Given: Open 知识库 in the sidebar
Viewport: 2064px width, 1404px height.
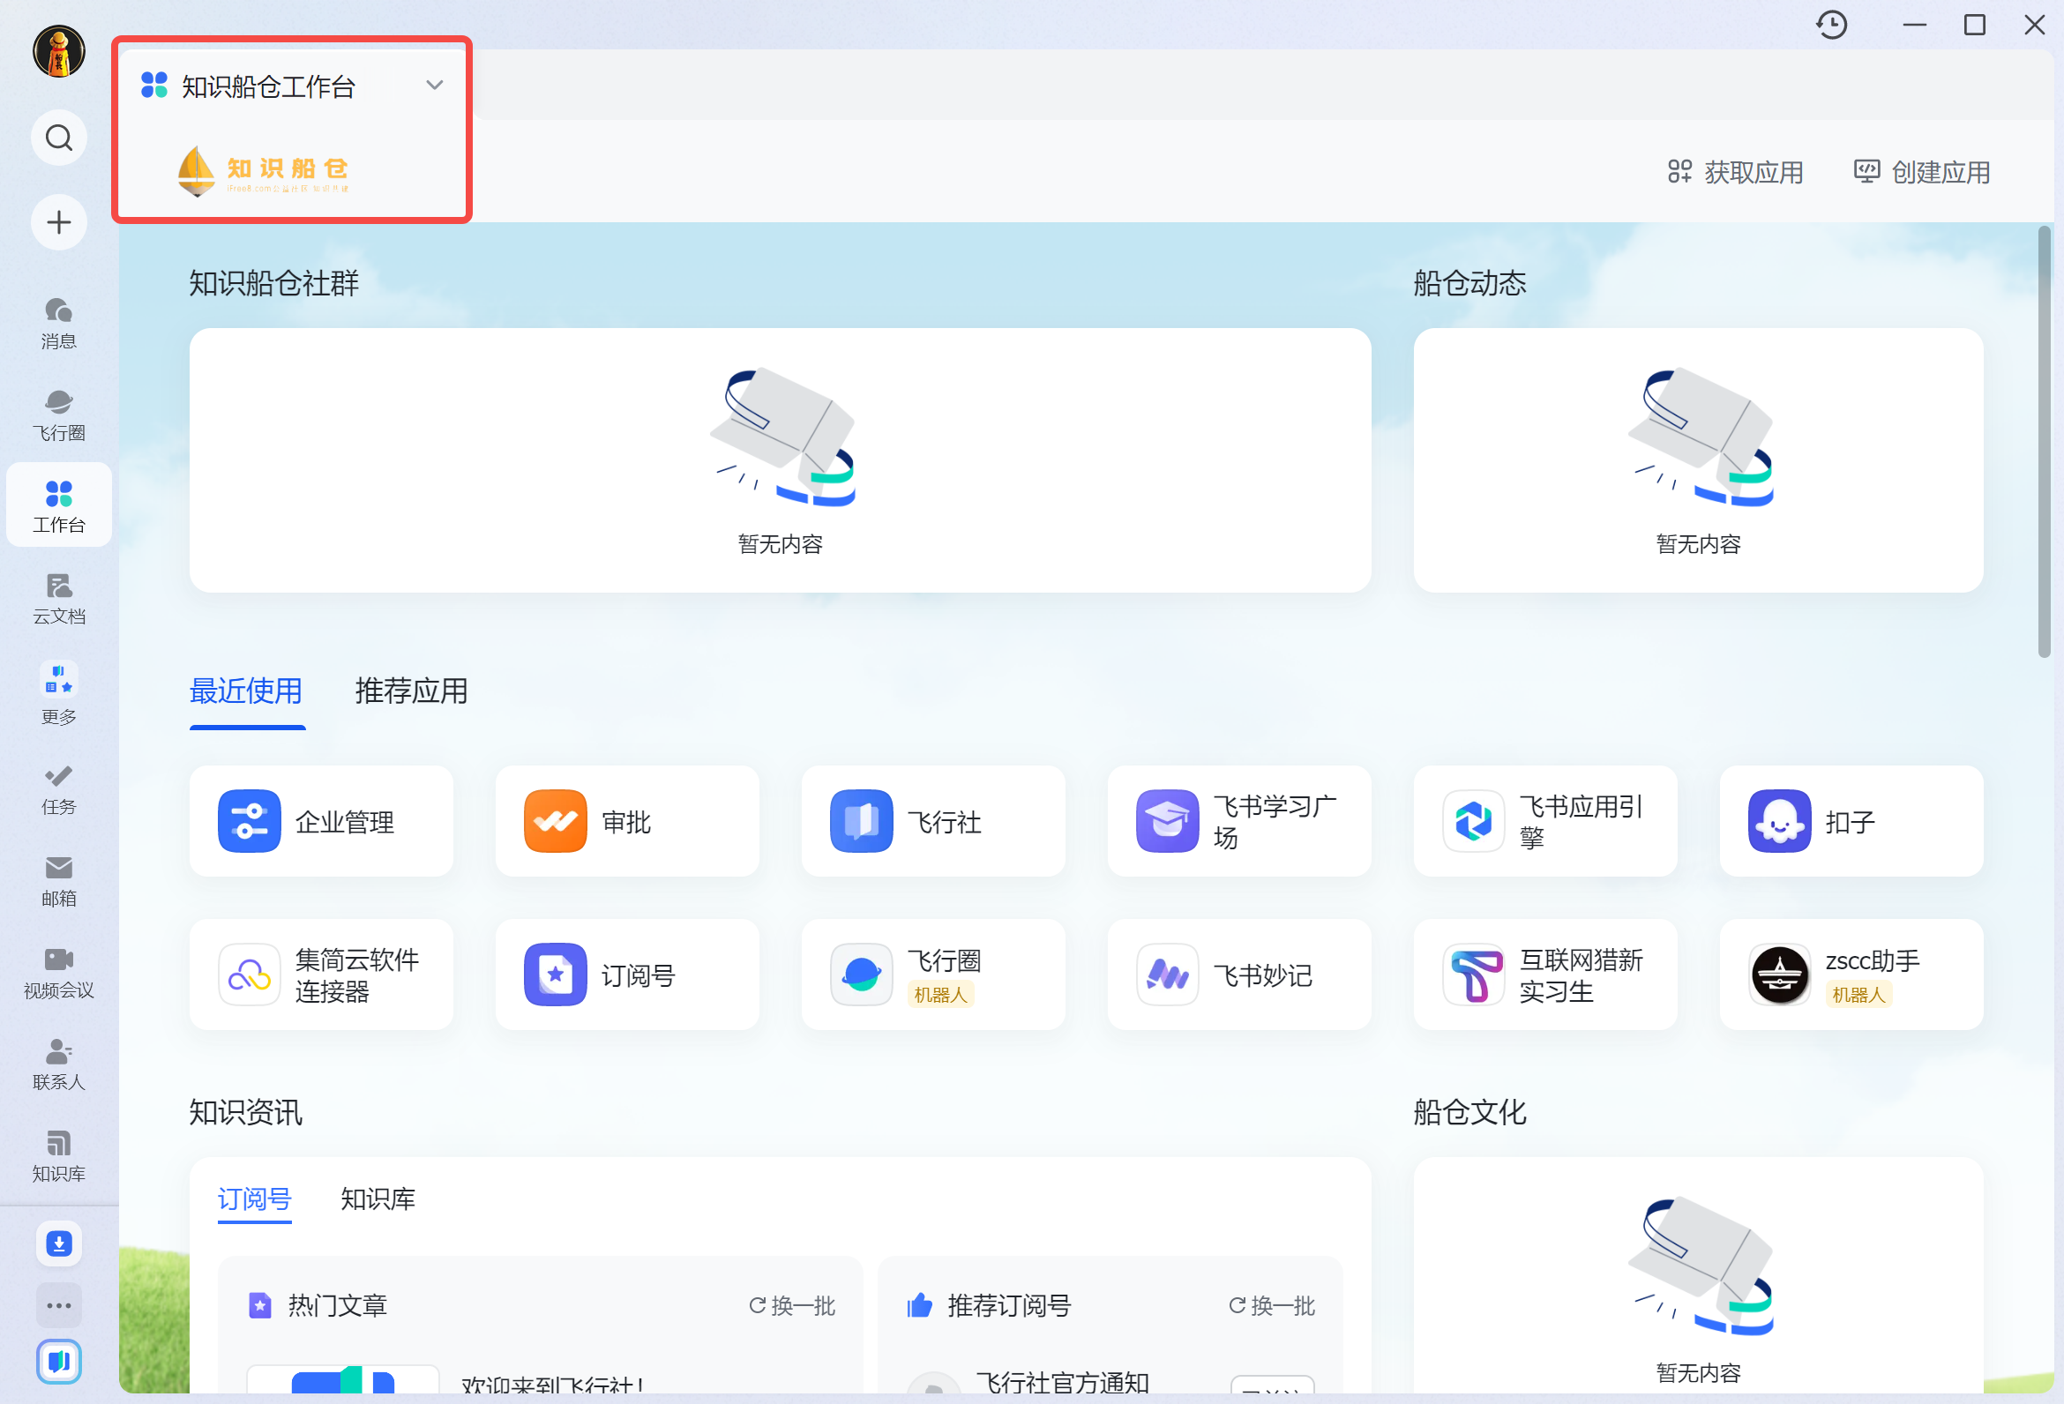Looking at the screenshot, I should pyautogui.click(x=58, y=1156).
